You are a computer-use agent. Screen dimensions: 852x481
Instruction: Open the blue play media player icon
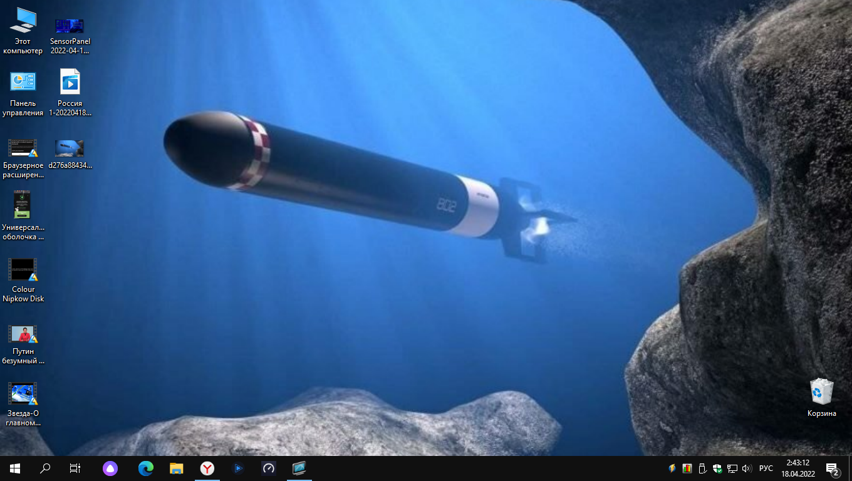238,468
